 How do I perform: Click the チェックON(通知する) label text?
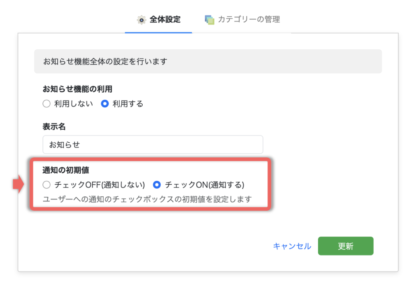click(204, 185)
